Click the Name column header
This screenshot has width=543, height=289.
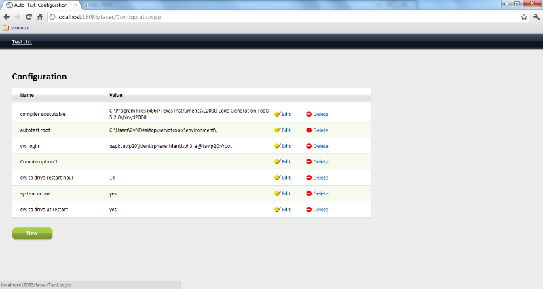point(27,95)
